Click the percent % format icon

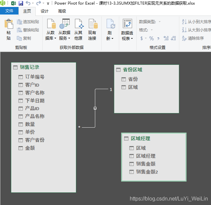pyautogui.click(x=151, y=38)
